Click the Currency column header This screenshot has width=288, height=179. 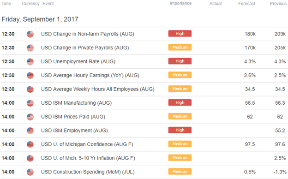click(30, 4)
